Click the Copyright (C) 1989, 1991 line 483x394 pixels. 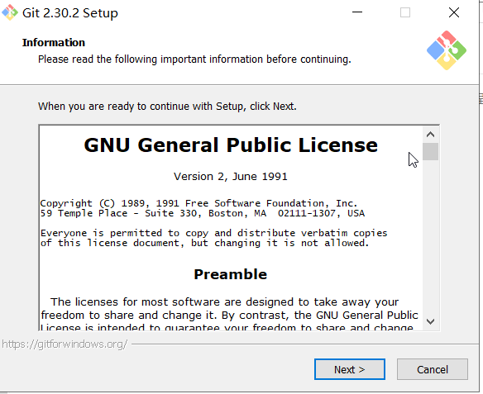198,203
